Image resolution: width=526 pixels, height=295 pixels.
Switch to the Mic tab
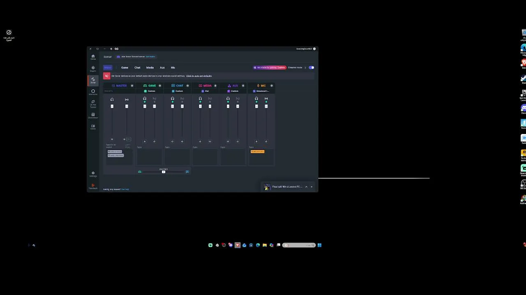(x=173, y=68)
